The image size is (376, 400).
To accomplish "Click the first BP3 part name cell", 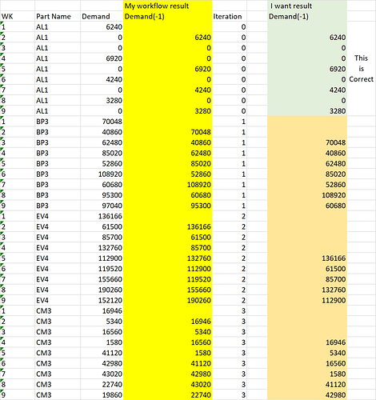I will click(58, 122).
